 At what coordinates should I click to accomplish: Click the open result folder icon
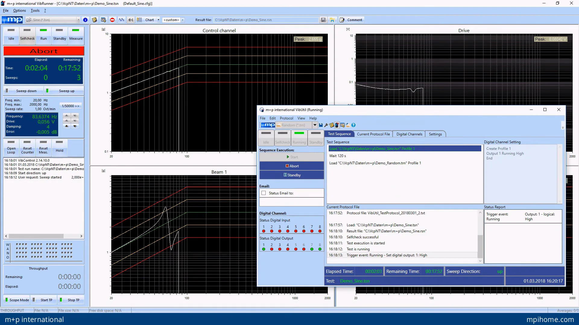pos(332,20)
